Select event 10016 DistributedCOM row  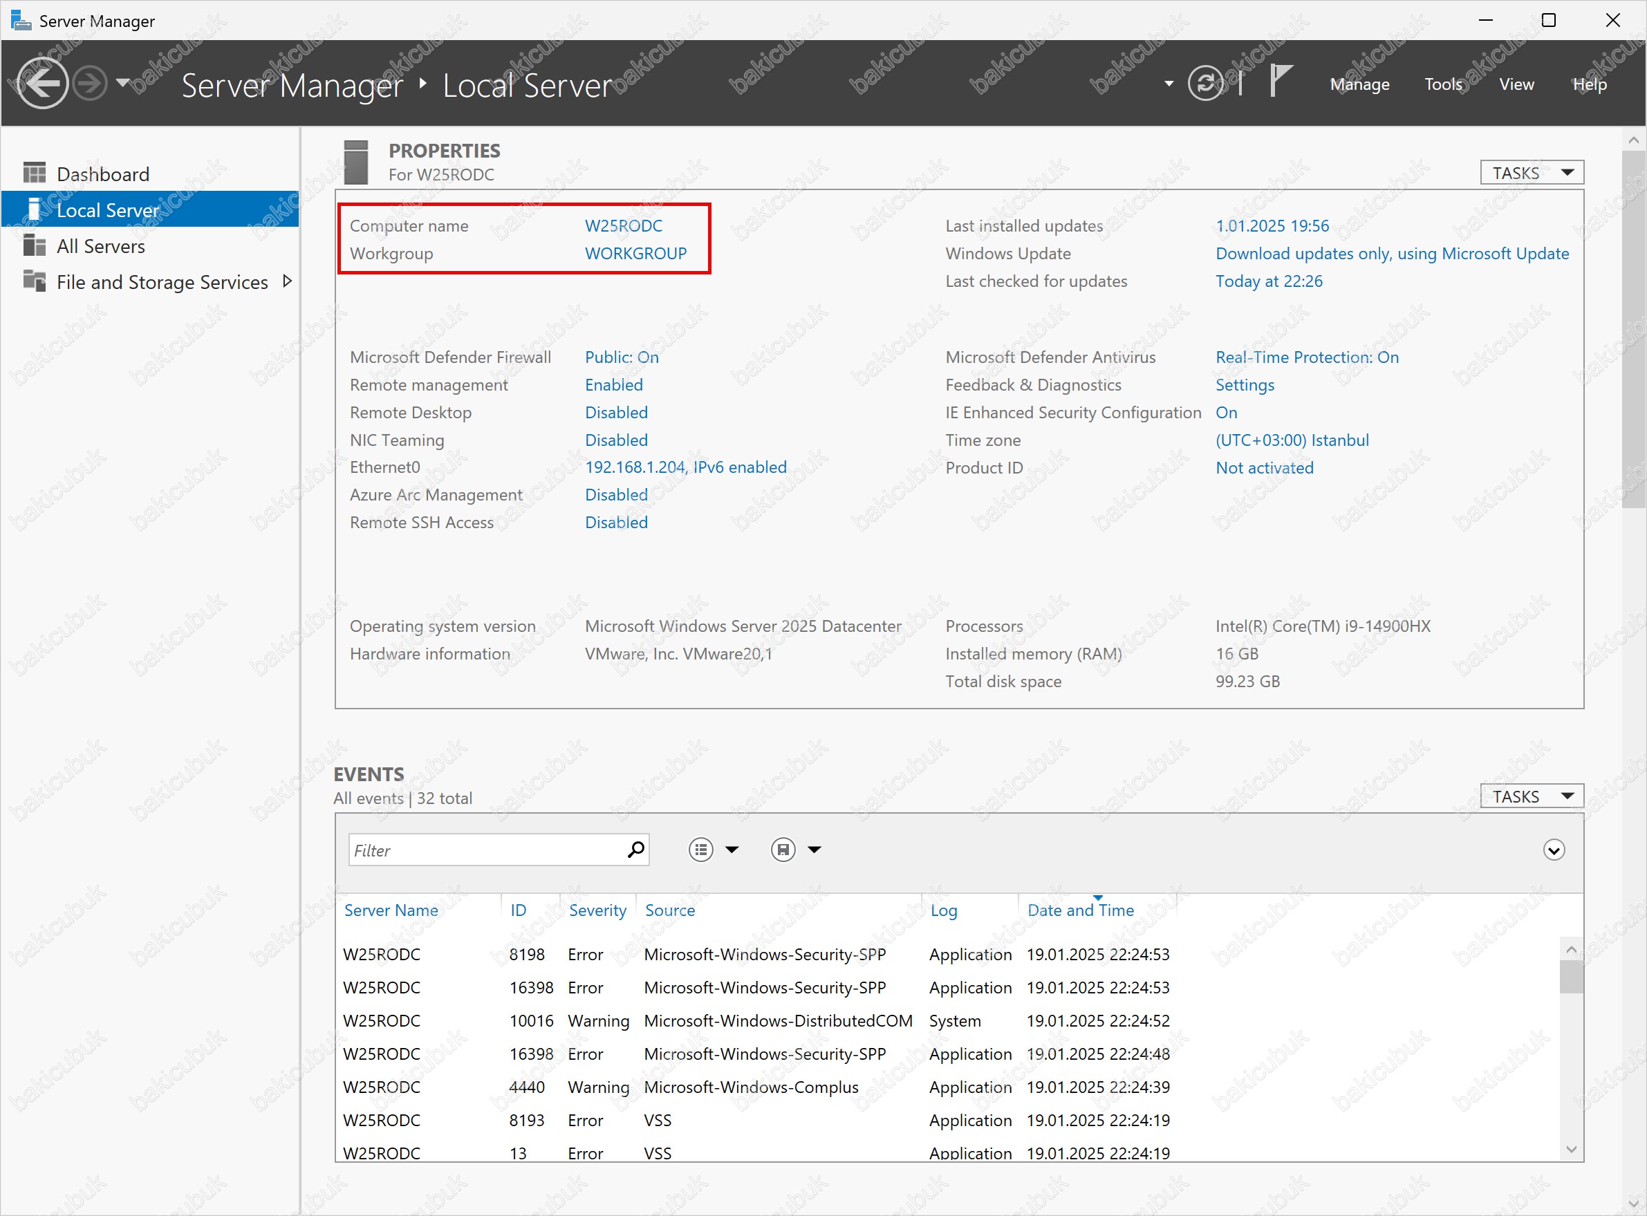click(946, 1020)
